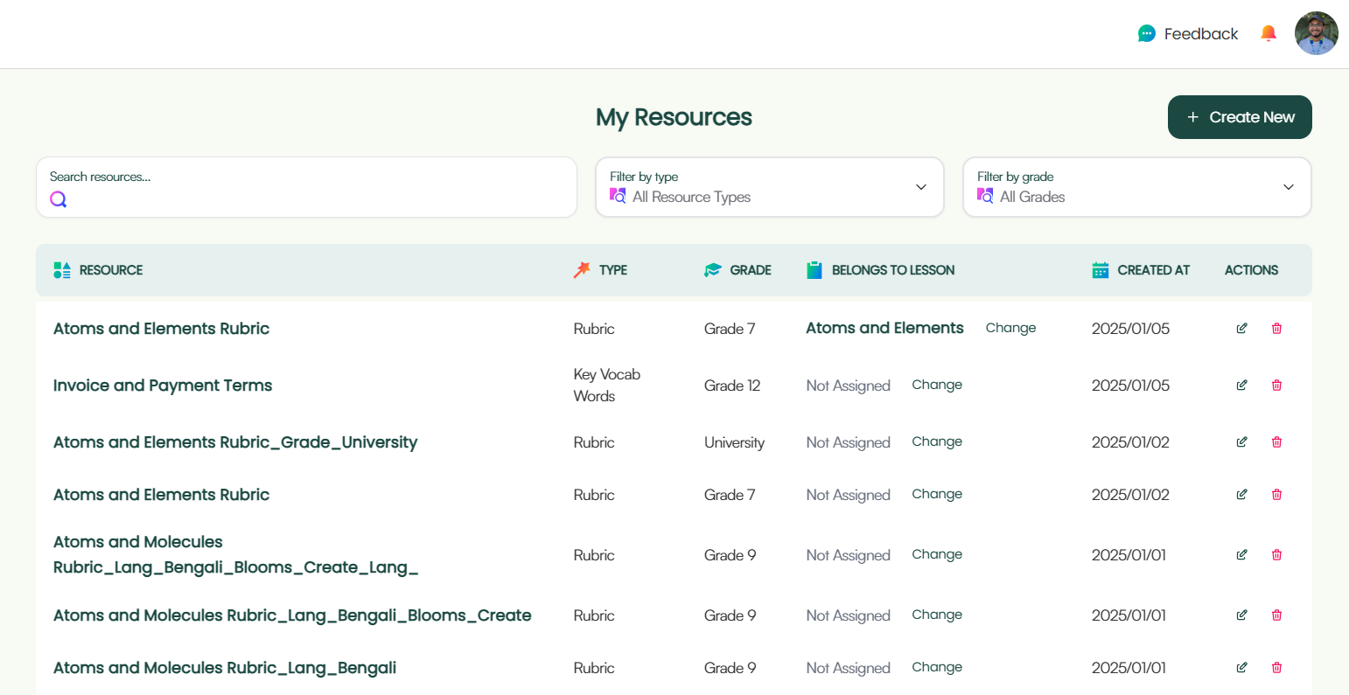Screen dimensions: 1349x695
Task: Open Atoms and Molecules Rubric_Lang_Bengali_Blooms_Create_Lang_ resource
Action: coord(236,555)
